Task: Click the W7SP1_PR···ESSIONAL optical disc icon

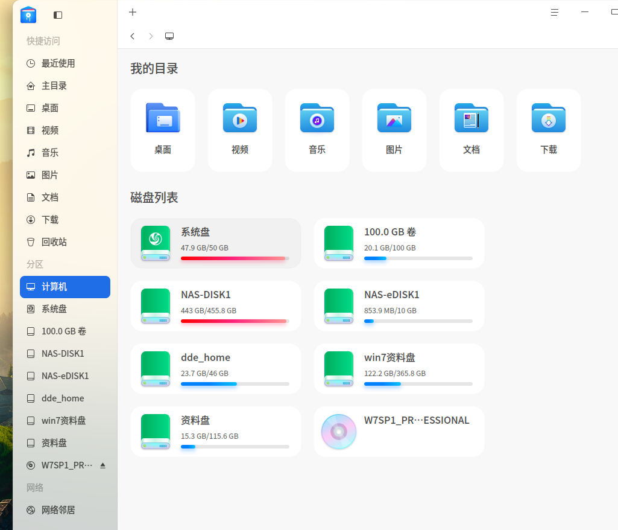Action: pyautogui.click(x=339, y=432)
